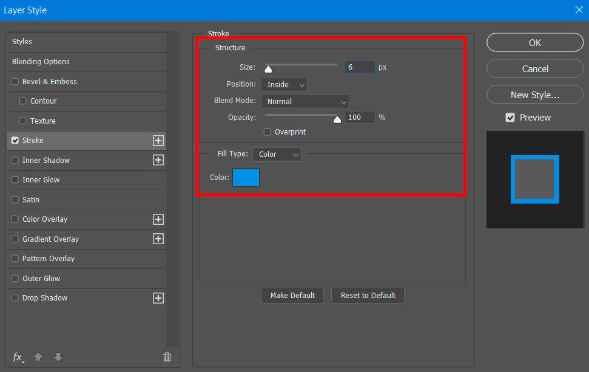Add another Inner Shadow with plus icon
Image resolution: width=589 pixels, height=372 pixels.
(x=158, y=160)
